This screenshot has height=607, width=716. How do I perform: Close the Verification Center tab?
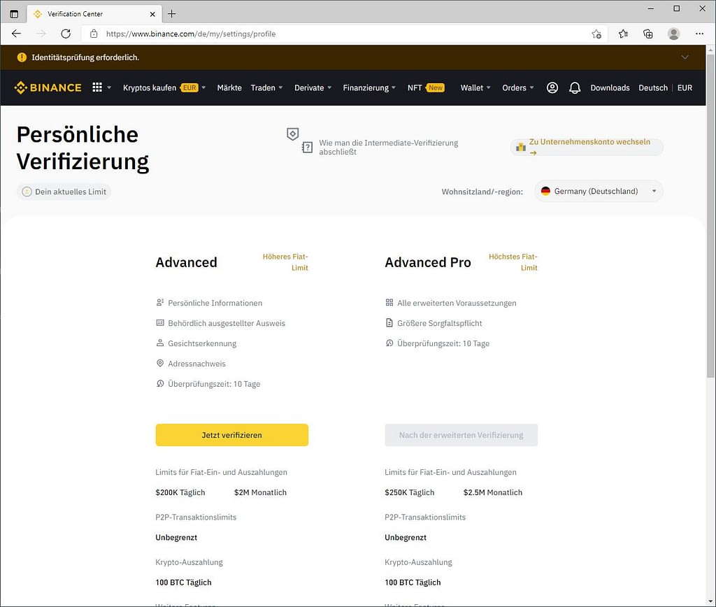152,14
